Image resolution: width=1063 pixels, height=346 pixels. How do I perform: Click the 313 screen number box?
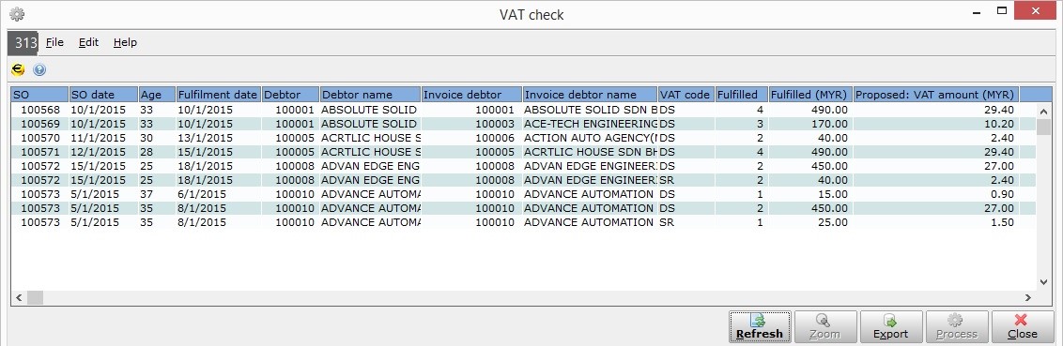[23, 42]
